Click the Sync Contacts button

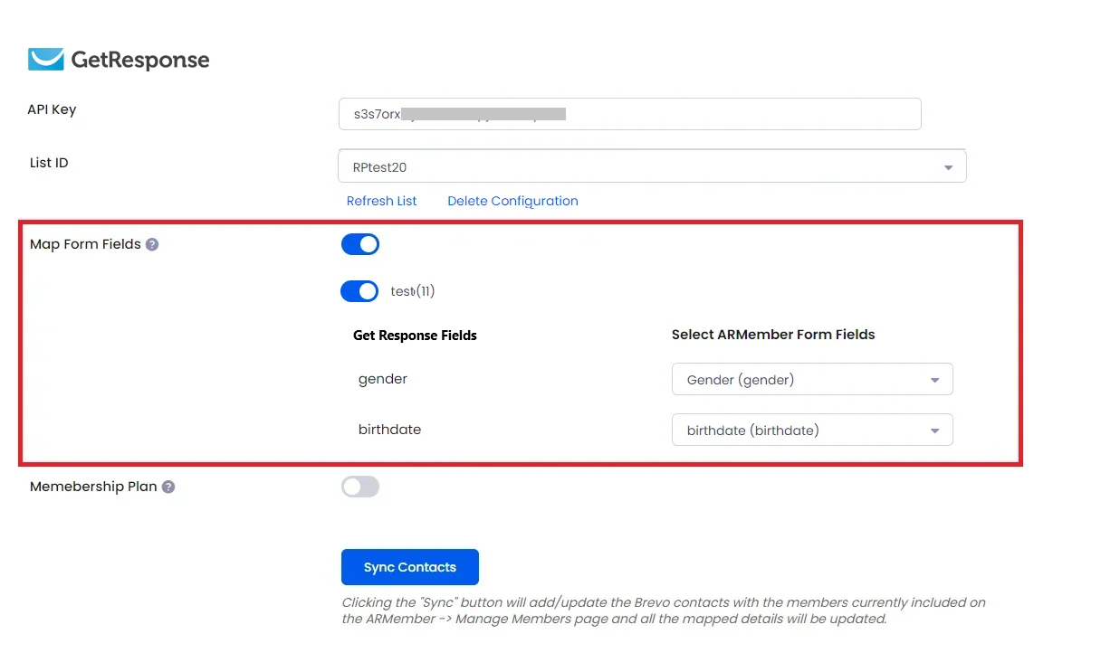(x=410, y=567)
